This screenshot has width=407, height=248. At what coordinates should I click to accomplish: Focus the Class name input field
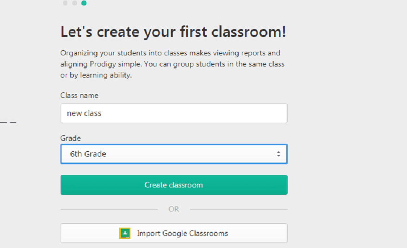pyautogui.click(x=173, y=113)
